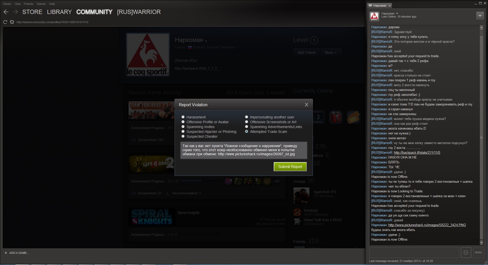This screenshot has height=265, width=488.
Task: Open the Games menu
Action: [41, 4]
